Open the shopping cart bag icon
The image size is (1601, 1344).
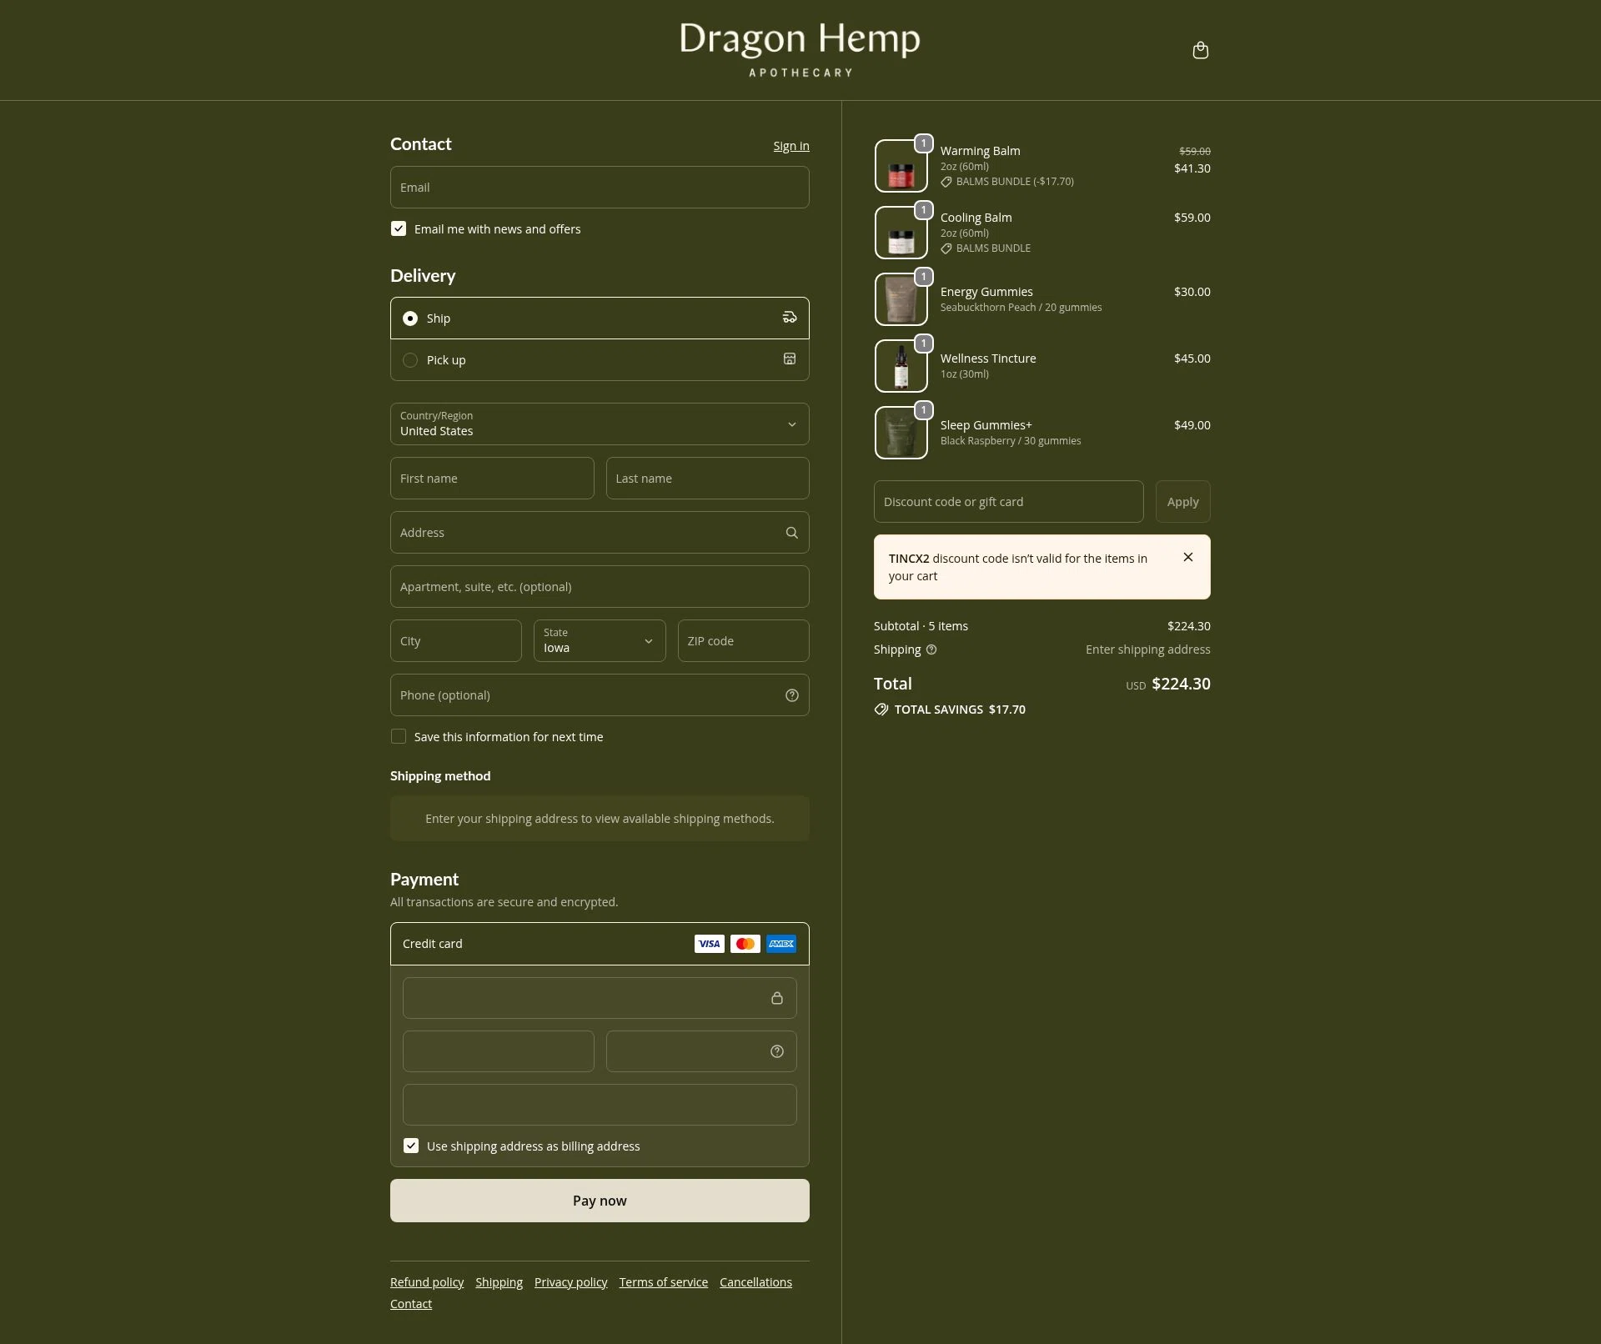point(1200,50)
